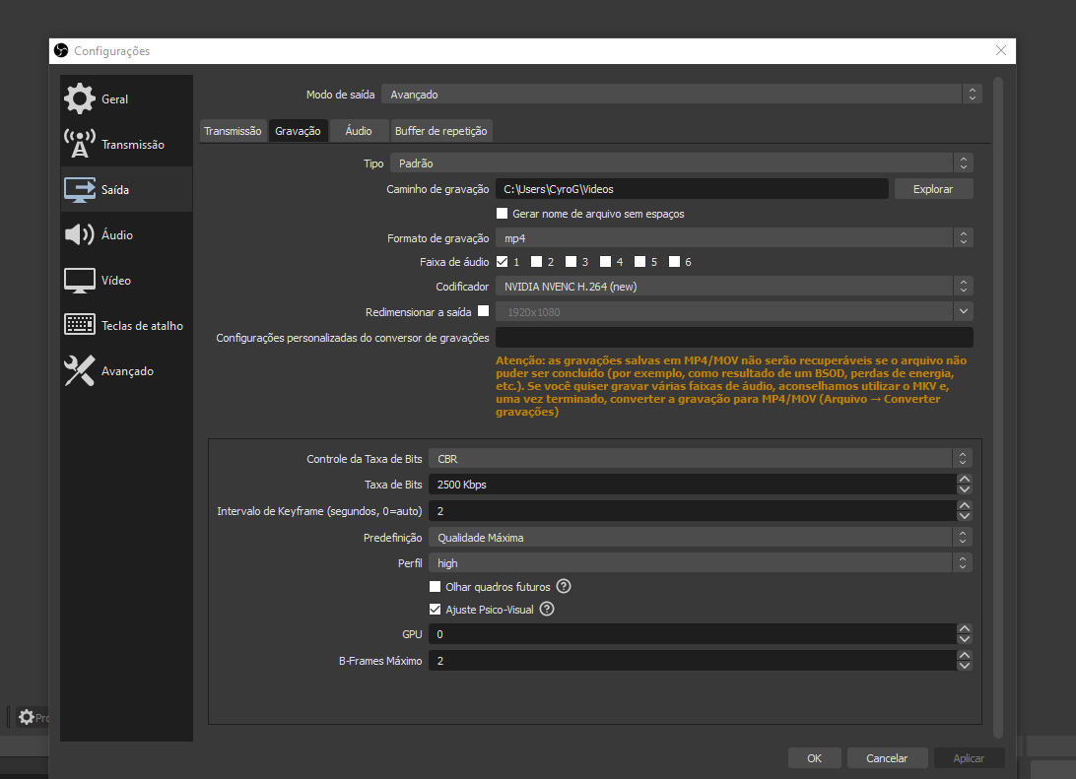
Task: Click the orange MP4/MOV warning text
Action: point(731,386)
